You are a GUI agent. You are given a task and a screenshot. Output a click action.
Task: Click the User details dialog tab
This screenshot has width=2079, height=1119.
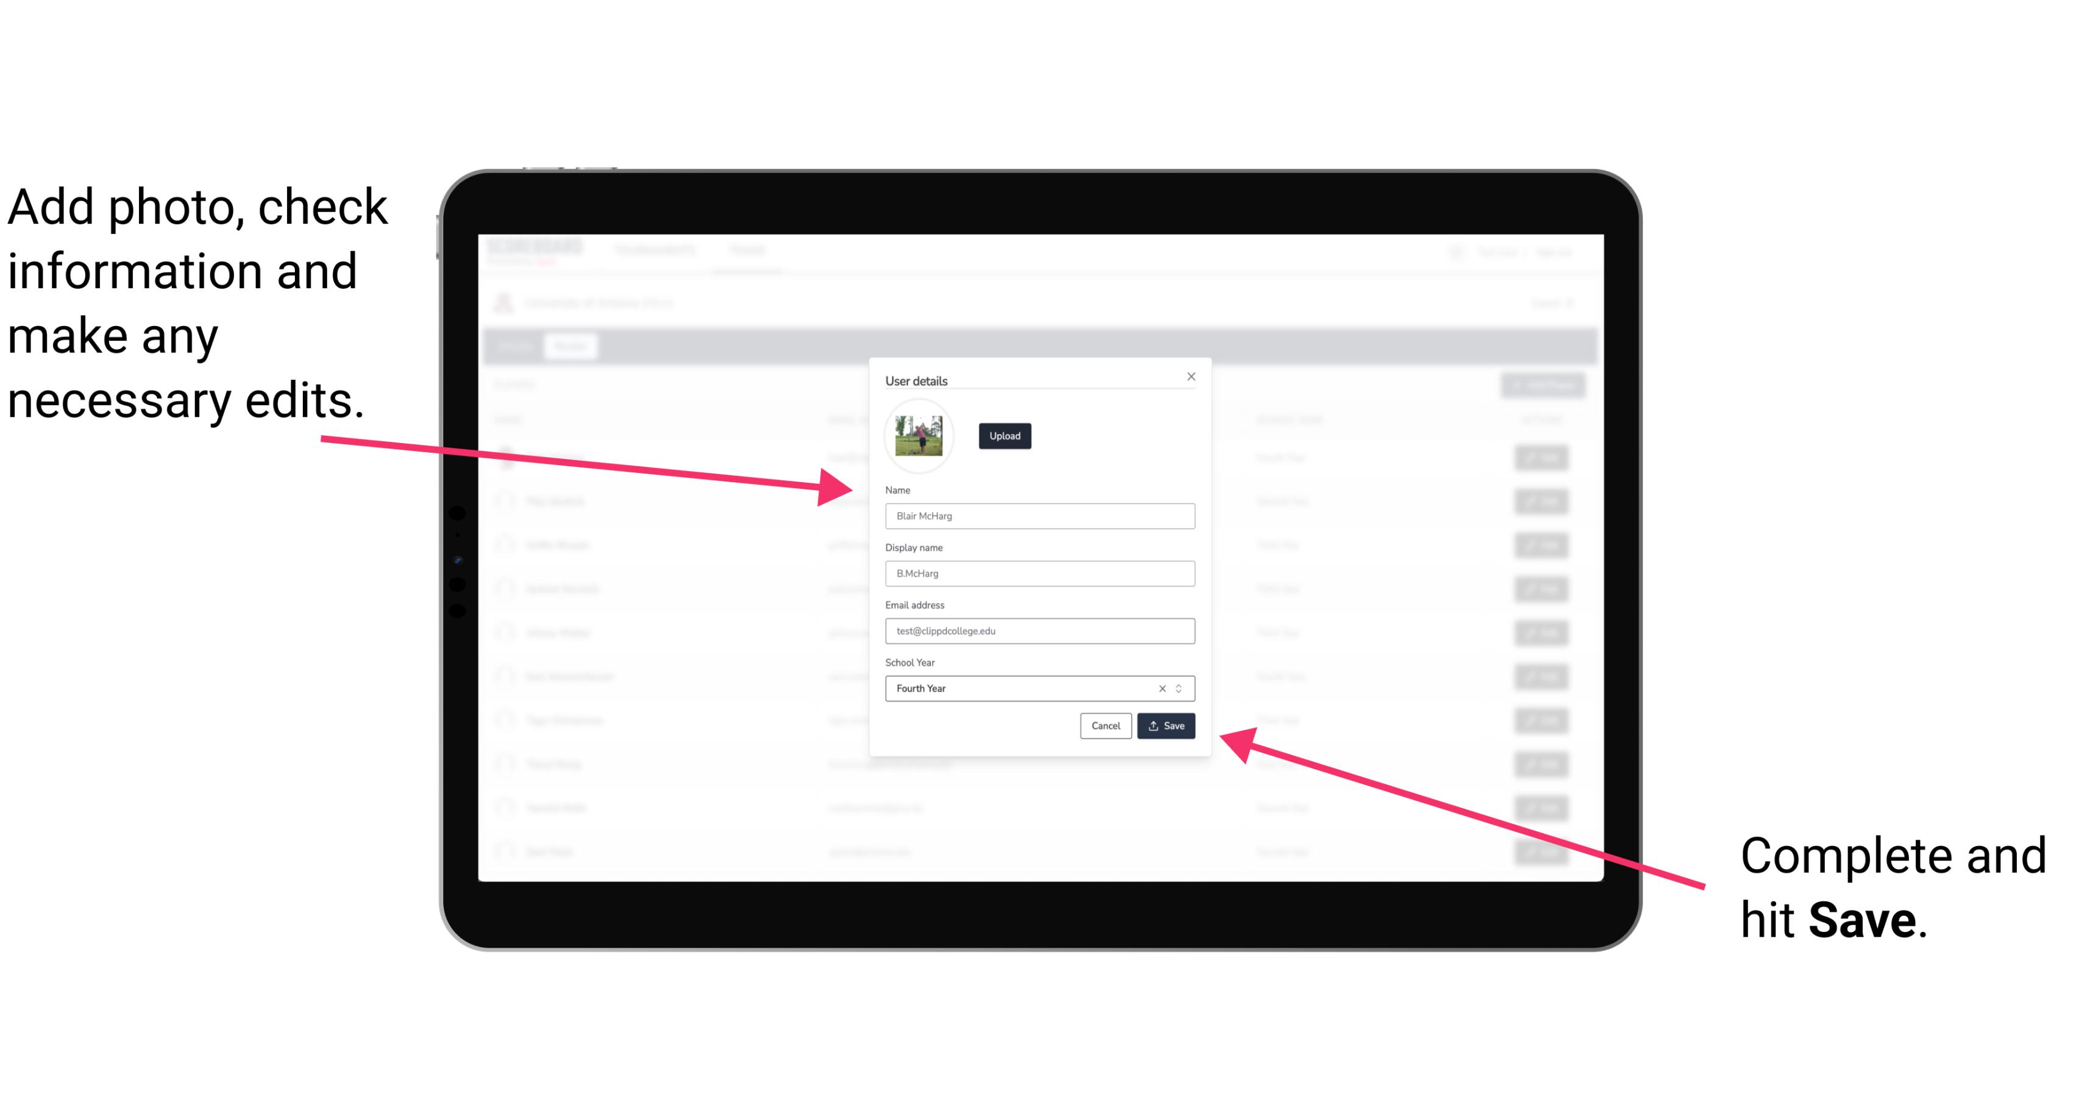(916, 379)
